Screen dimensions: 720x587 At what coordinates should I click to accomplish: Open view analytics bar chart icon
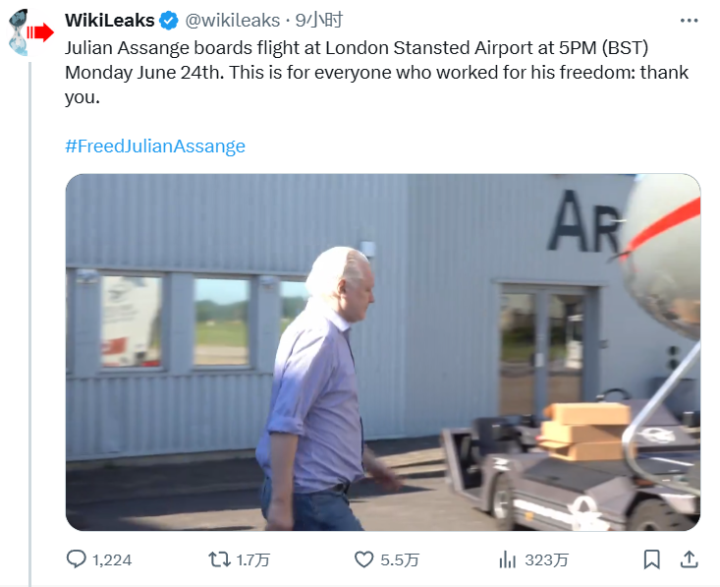pyautogui.click(x=508, y=559)
